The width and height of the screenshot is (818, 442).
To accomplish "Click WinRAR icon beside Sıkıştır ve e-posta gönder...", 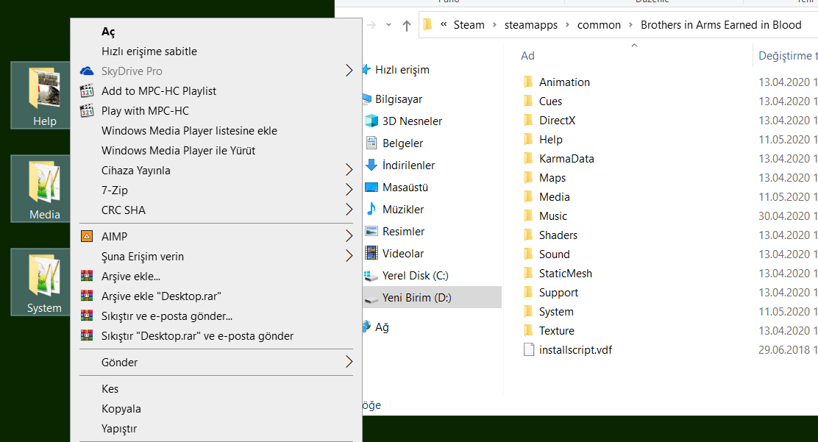I will click(x=87, y=316).
